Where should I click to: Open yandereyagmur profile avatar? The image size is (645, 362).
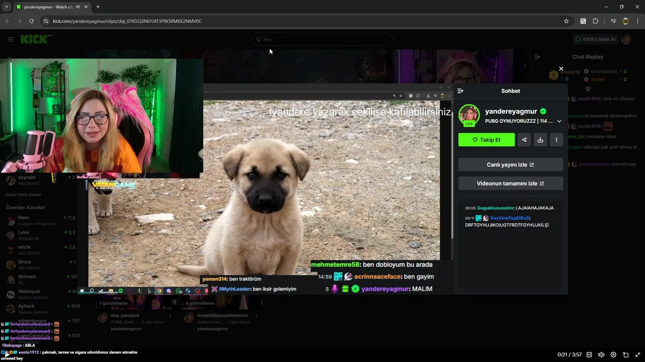click(x=469, y=115)
